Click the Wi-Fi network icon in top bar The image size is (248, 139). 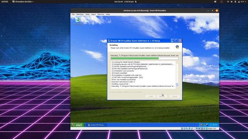(x=228, y=2)
